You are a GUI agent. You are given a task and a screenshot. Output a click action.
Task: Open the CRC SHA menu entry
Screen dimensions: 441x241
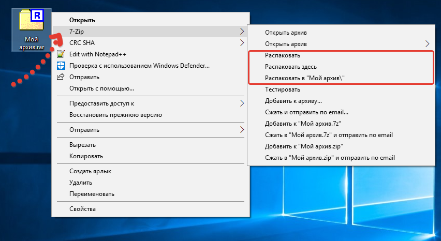click(151, 43)
